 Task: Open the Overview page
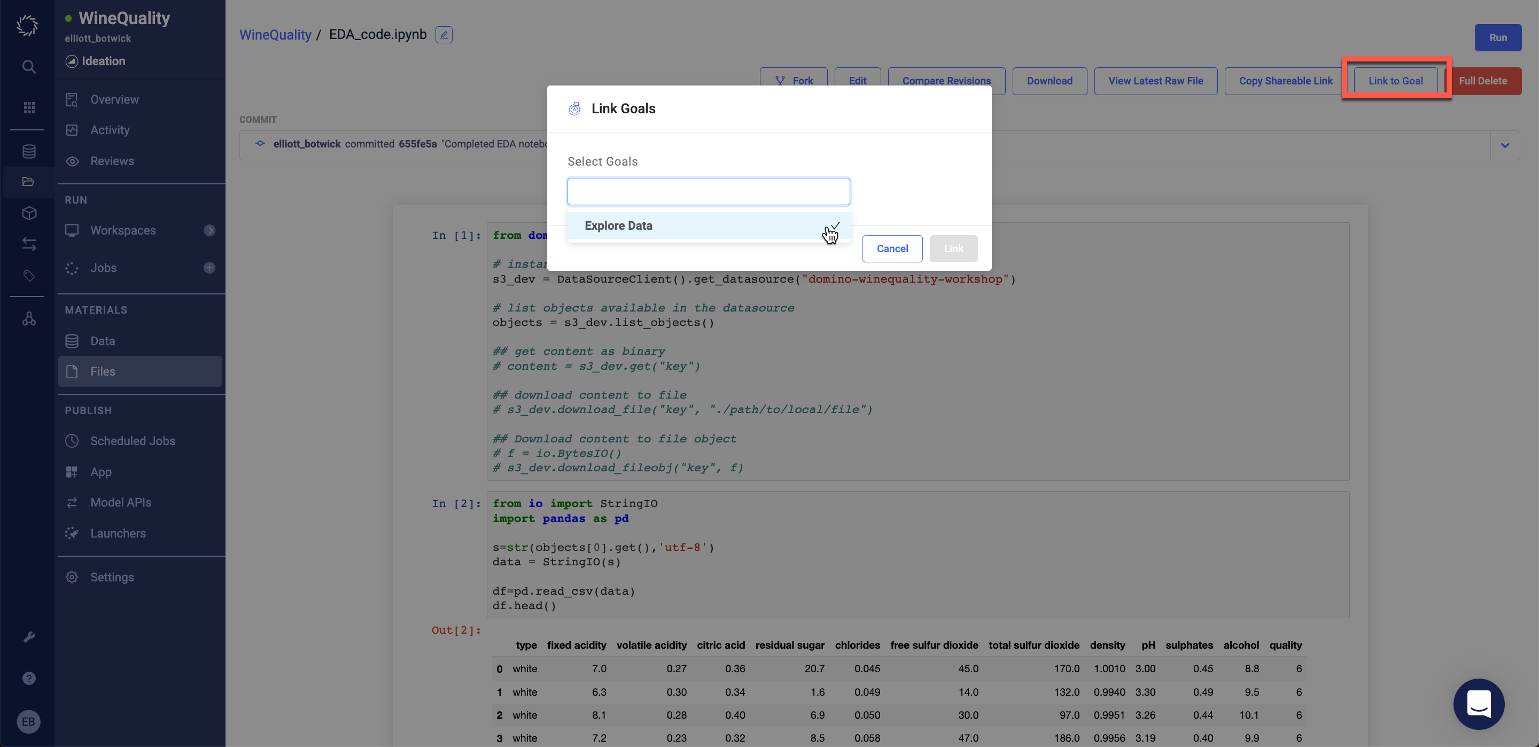pos(114,99)
